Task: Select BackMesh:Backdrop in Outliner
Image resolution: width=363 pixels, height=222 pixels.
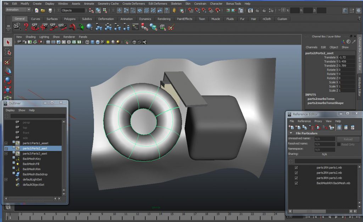Action: [x=35, y=174]
